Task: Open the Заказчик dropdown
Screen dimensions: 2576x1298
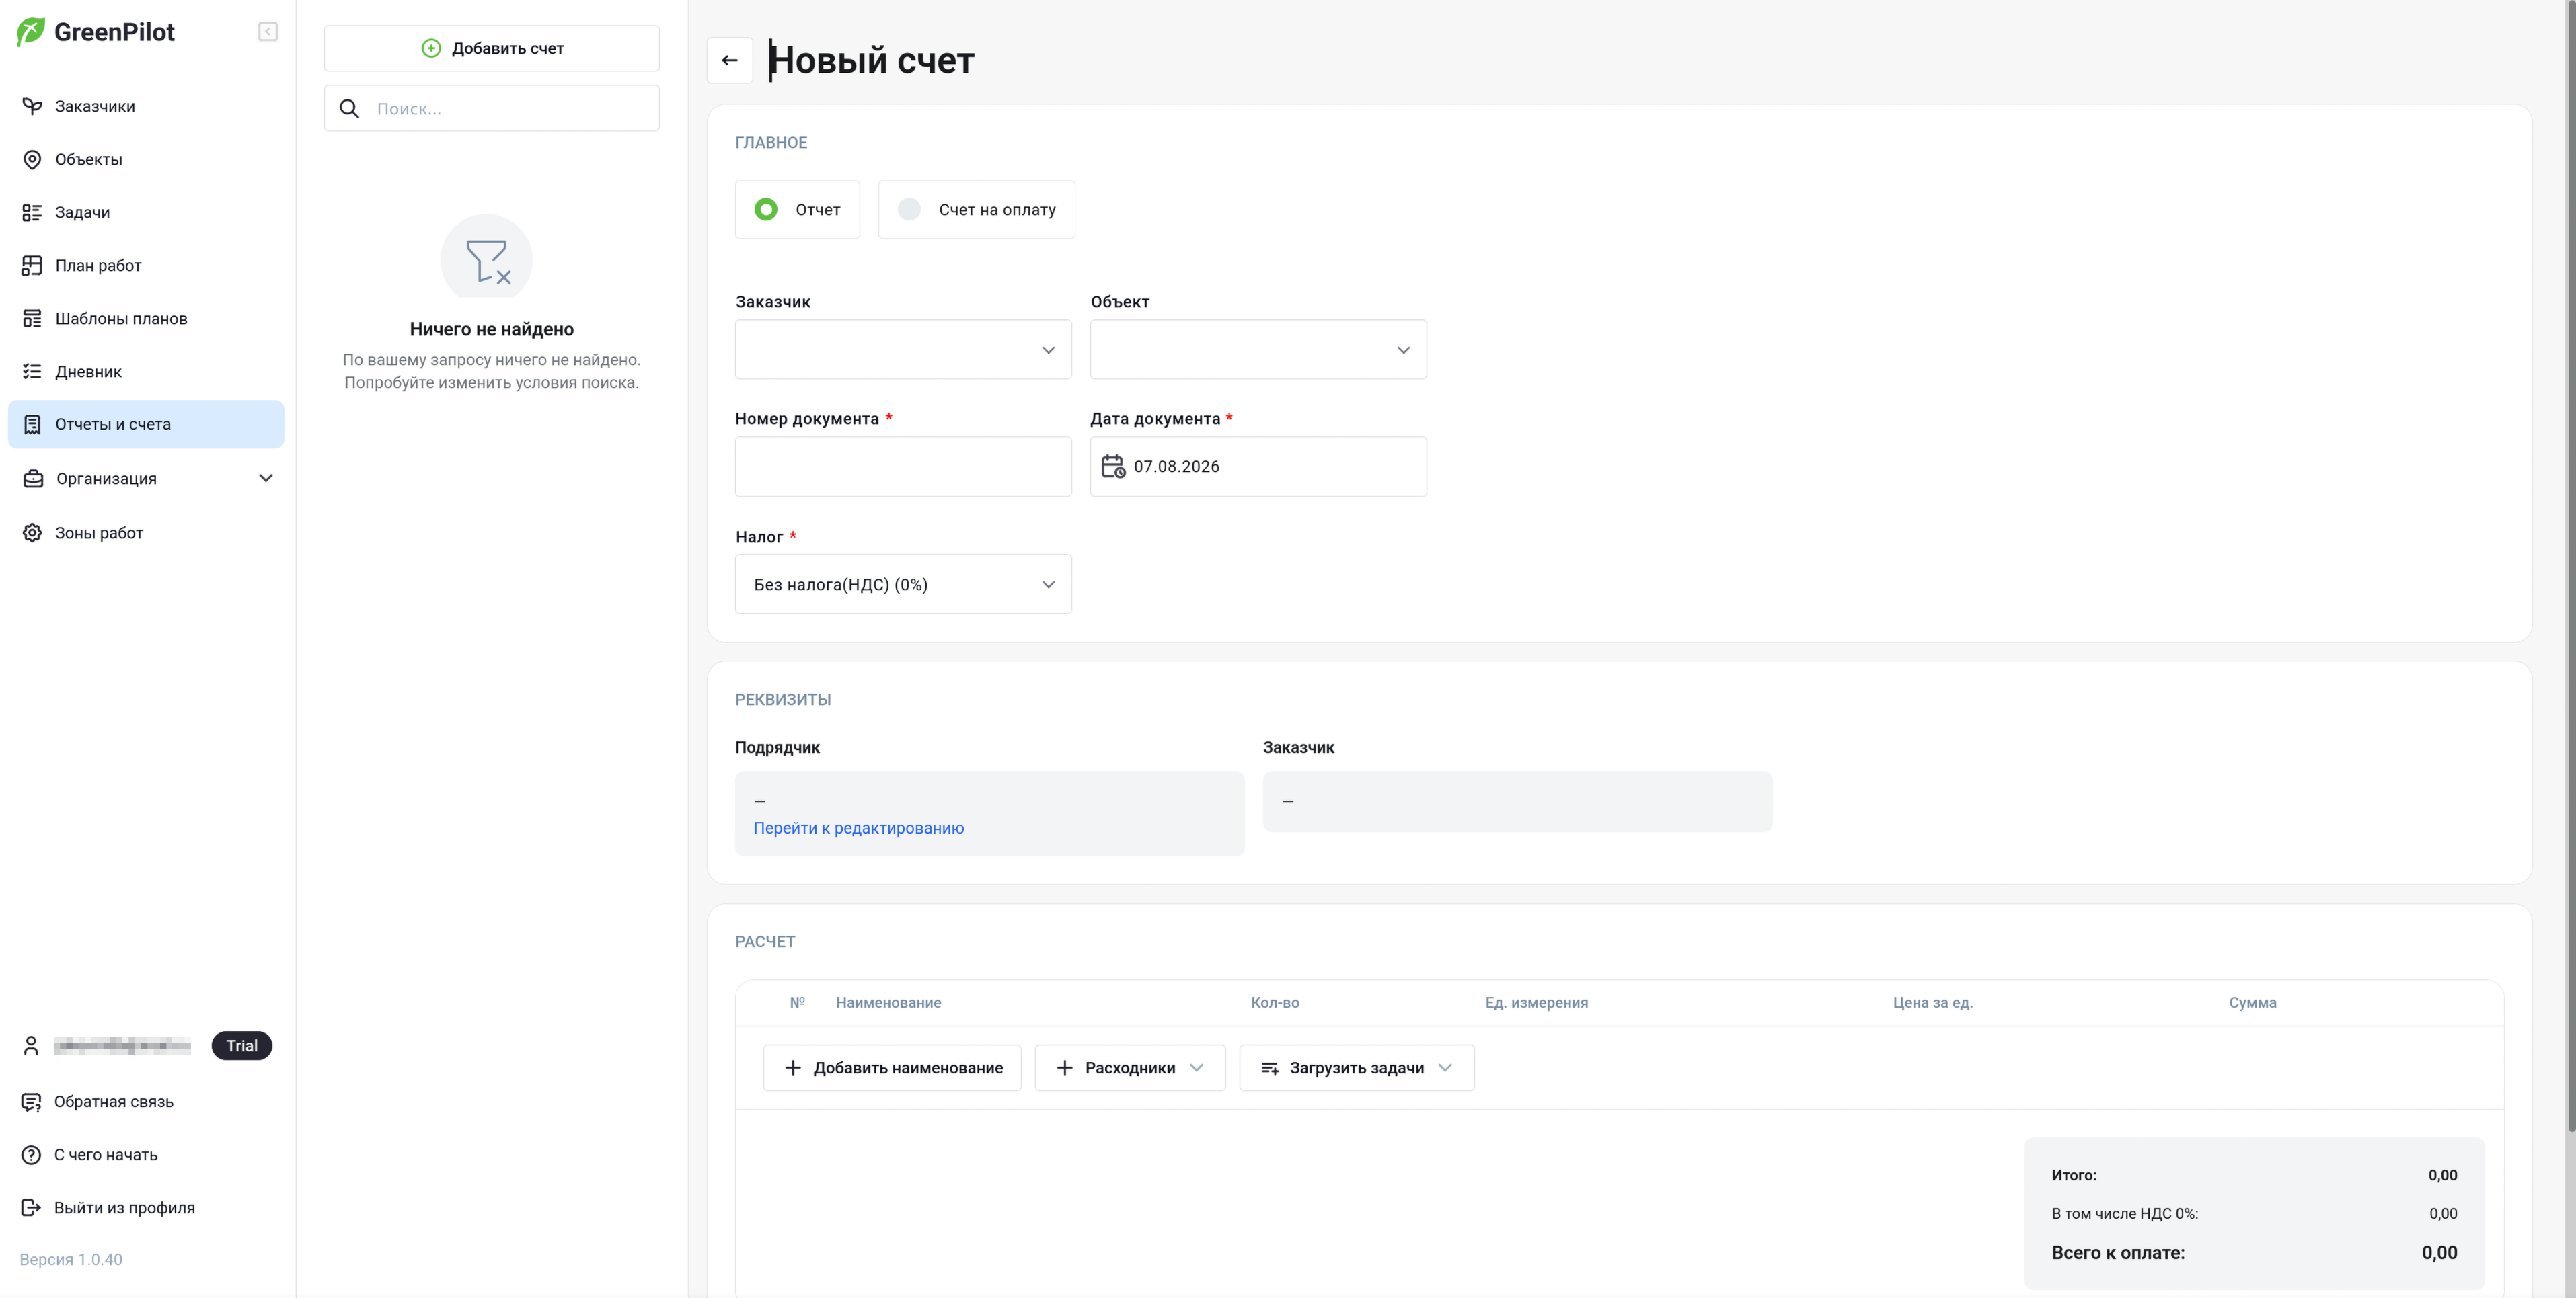Action: coord(903,350)
